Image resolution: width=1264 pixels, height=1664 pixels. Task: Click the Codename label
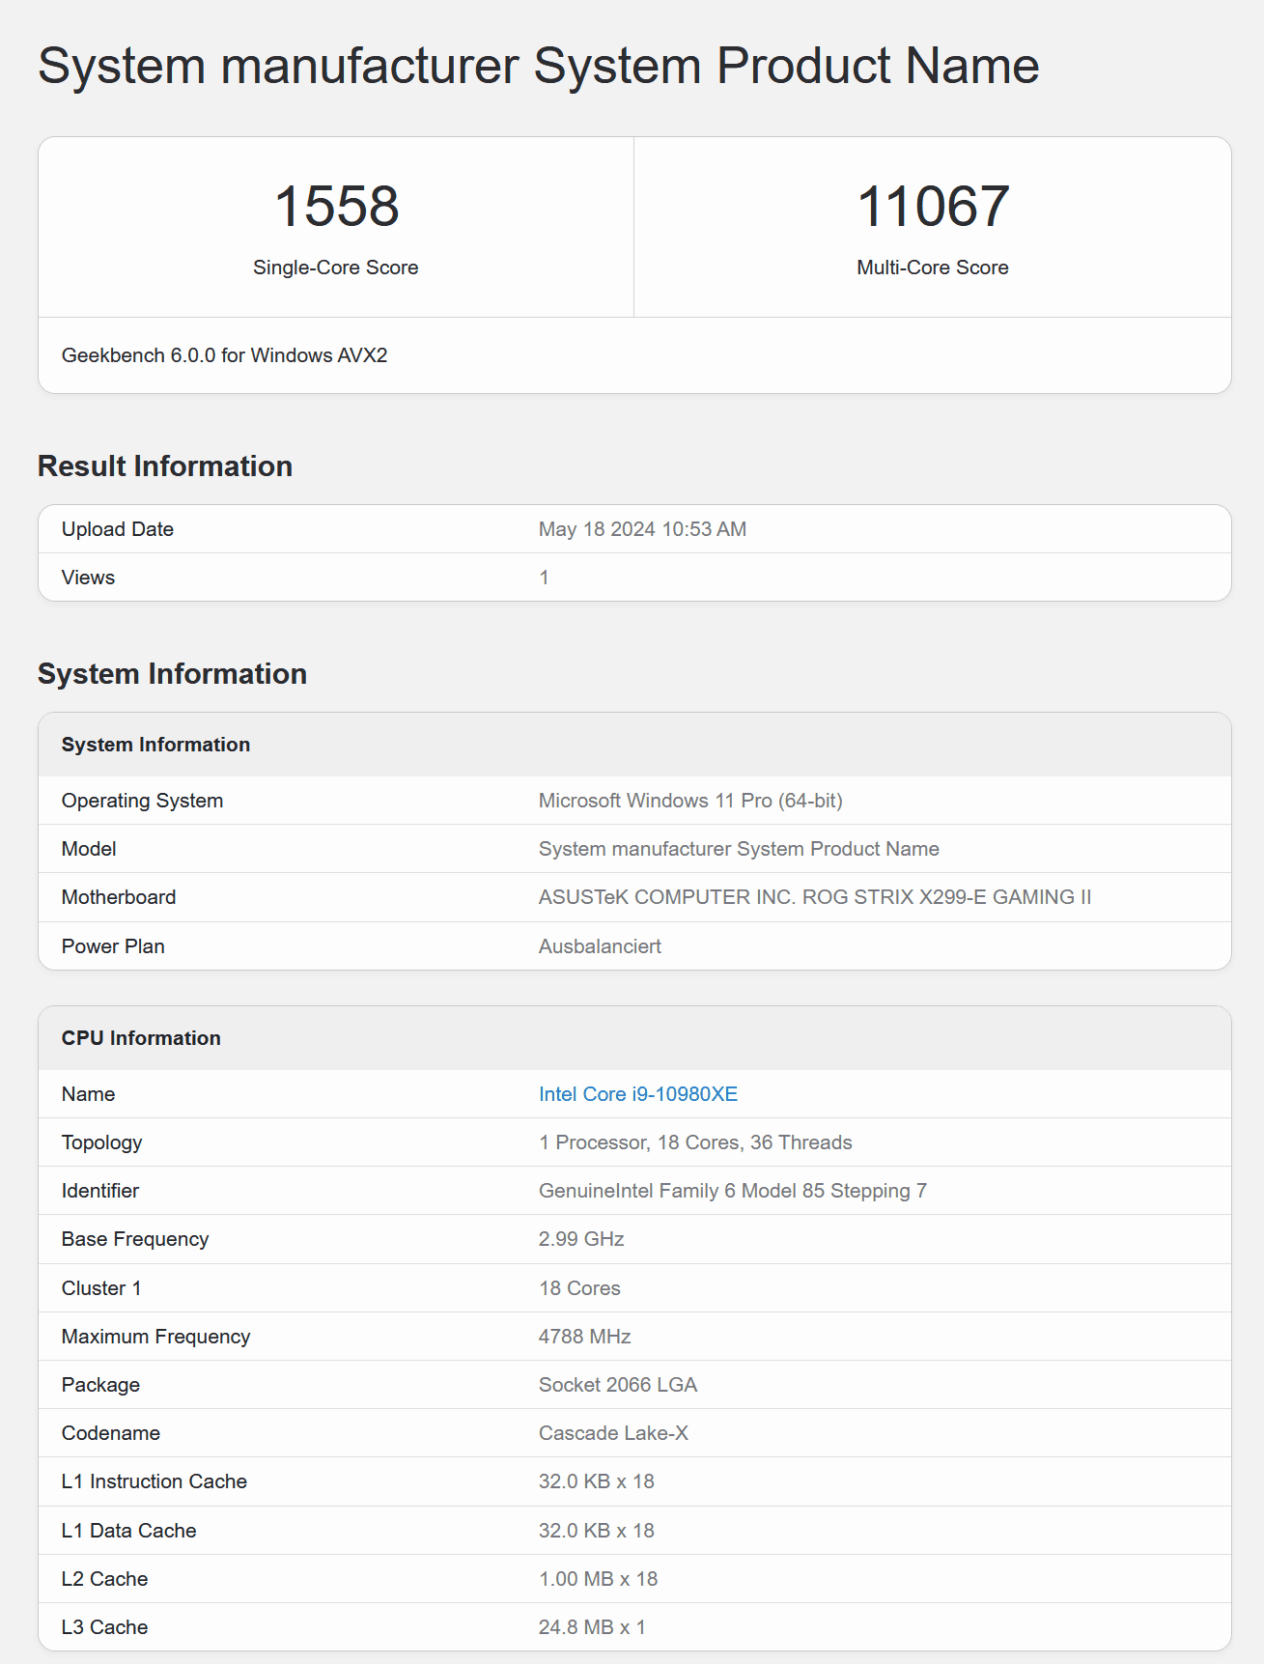tap(111, 1433)
